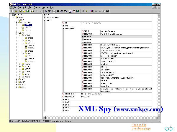
Task: Click the next page arrow below the slide
Action: click(x=171, y=128)
